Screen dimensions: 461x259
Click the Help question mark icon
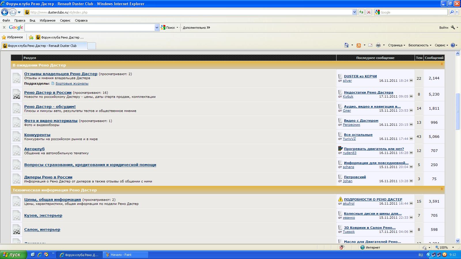453,45
